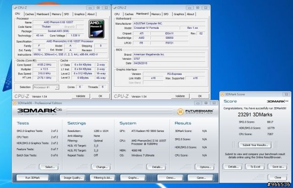
Task: Click the ATI Radeon HD 5800 Series text
Action: coord(147,131)
